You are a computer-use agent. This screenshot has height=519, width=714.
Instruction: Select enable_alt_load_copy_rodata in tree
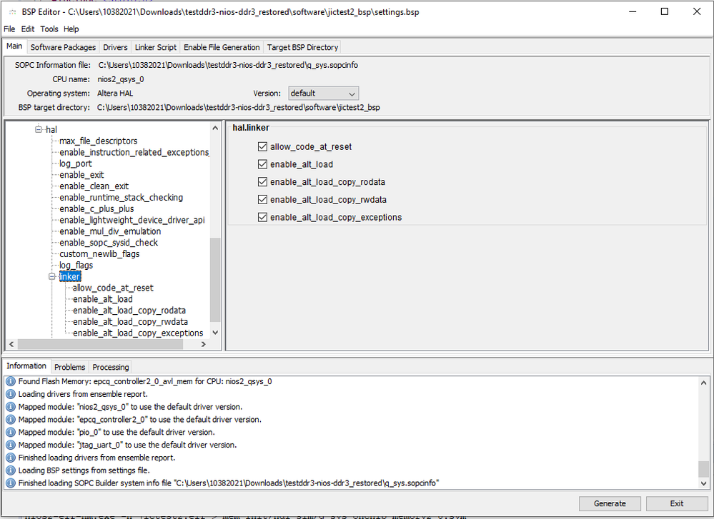pos(129,311)
